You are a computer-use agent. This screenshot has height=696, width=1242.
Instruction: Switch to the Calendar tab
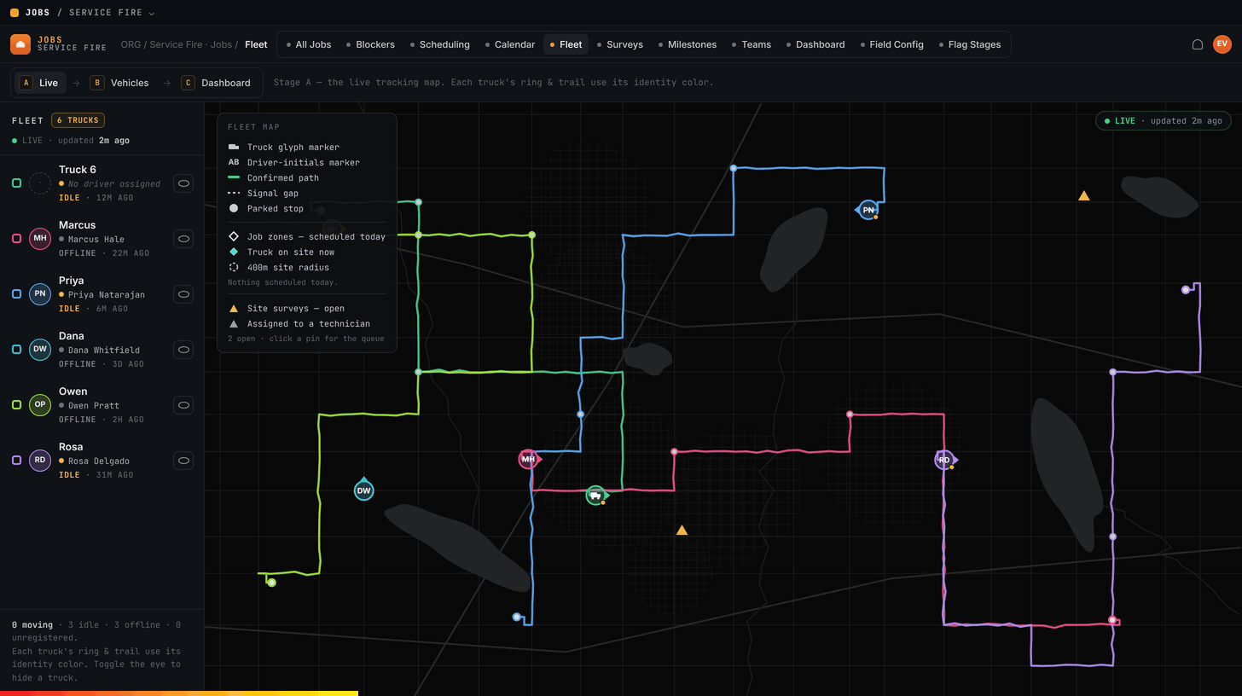[510, 44]
